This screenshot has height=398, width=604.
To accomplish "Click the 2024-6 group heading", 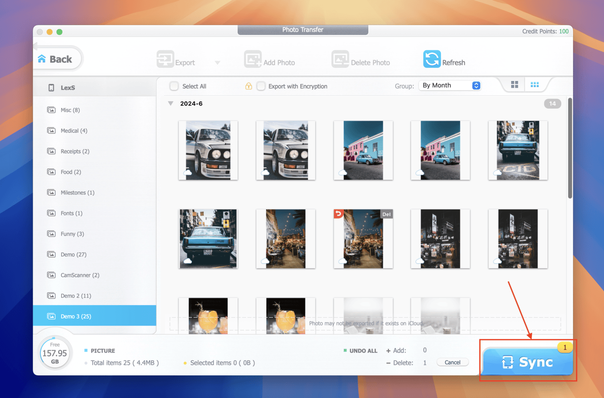I will coord(191,103).
